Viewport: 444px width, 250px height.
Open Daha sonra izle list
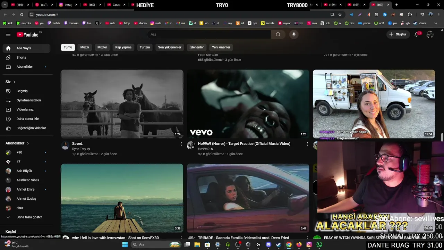click(26, 119)
